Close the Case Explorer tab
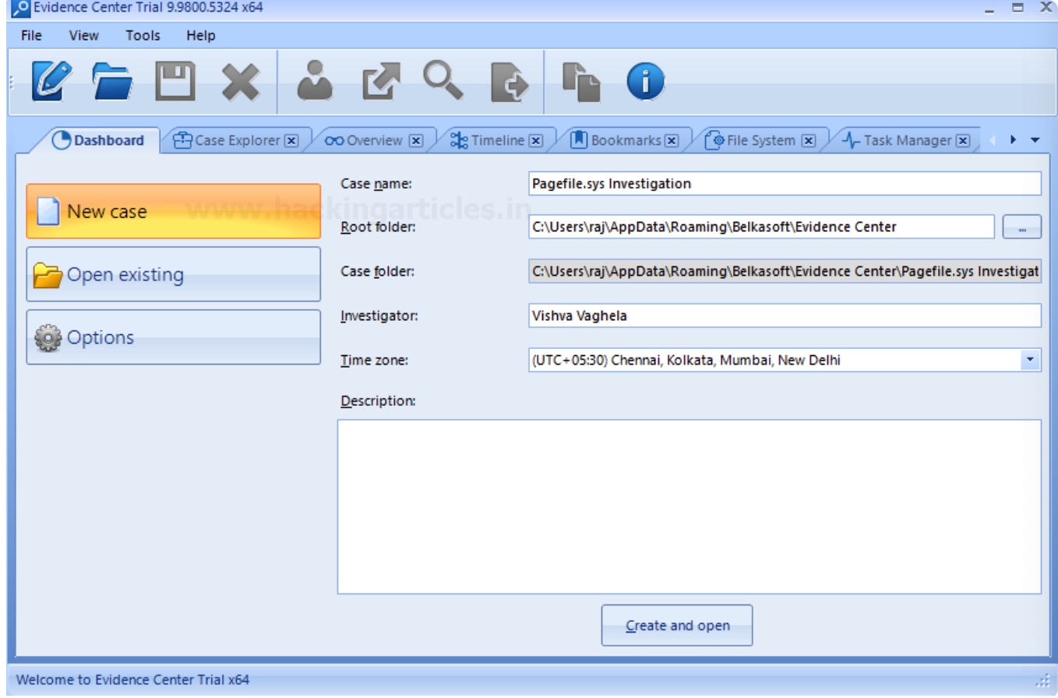Image resolution: width=1058 pixels, height=698 pixels. pos(291,141)
